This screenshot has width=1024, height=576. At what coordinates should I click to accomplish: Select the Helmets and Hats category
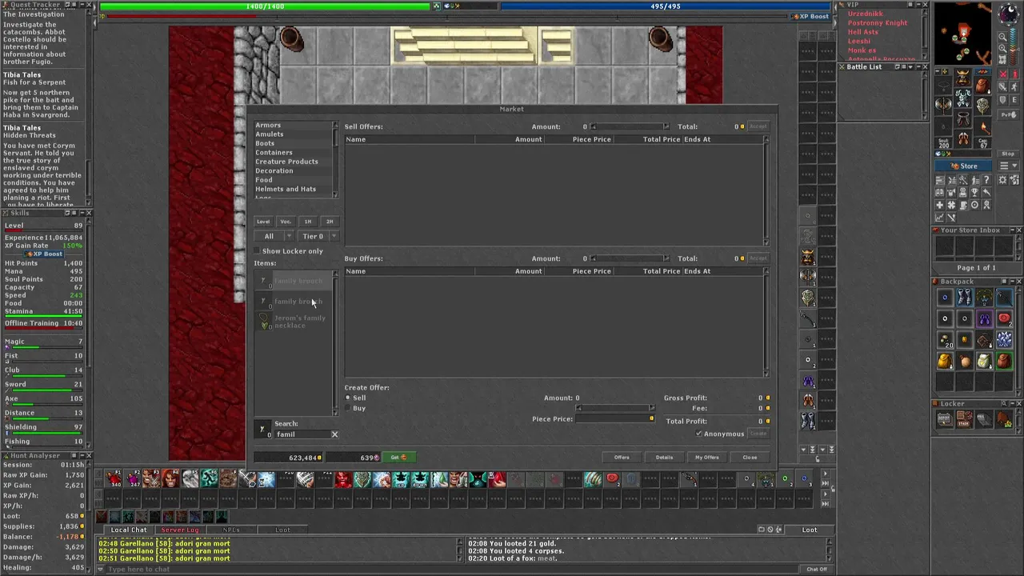[x=286, y=189]
